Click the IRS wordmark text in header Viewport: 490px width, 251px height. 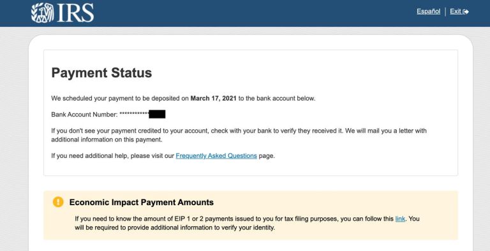coord(75,13)
